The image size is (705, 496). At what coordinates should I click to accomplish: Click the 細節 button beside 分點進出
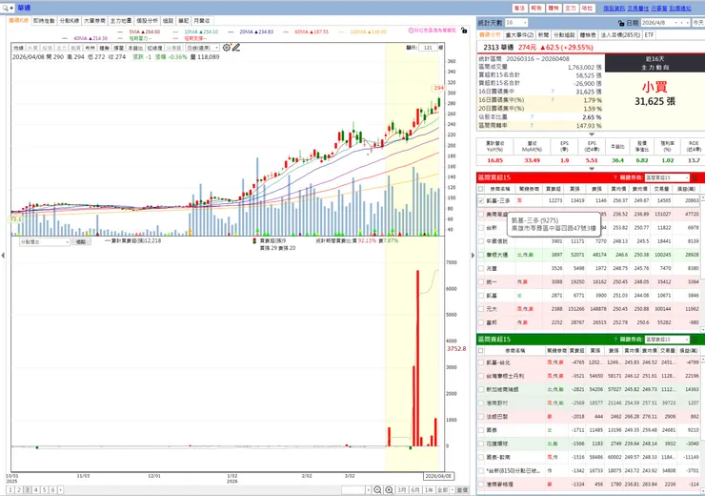click(x=81, y=241)
